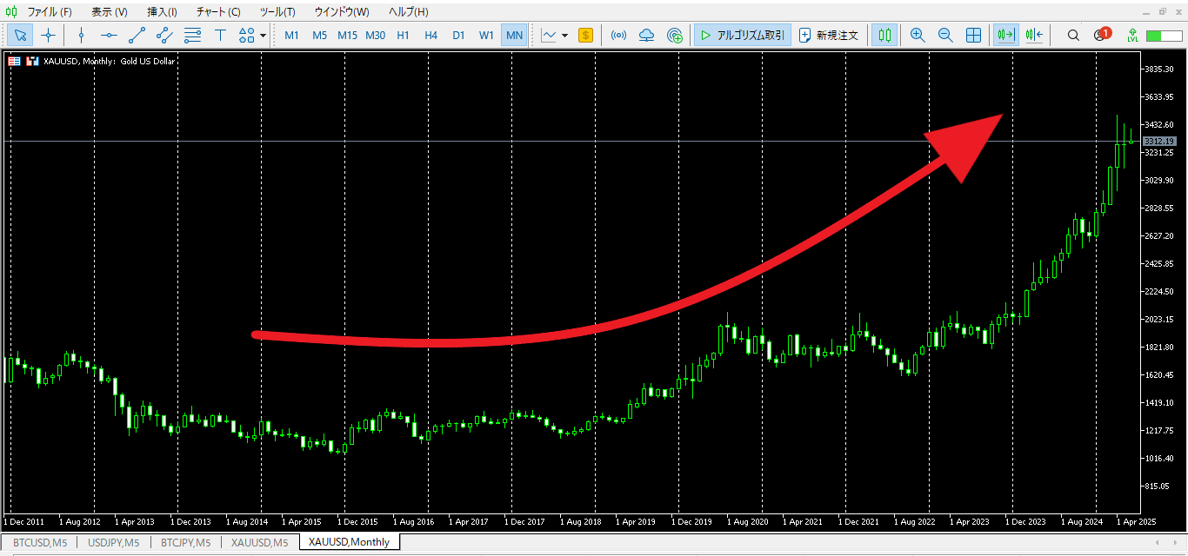1188x556 pixels.
Task: Pick the vertical line drawing tool
Action: [x=81, y=36]
